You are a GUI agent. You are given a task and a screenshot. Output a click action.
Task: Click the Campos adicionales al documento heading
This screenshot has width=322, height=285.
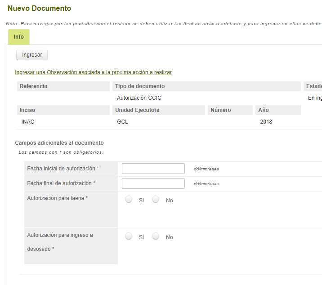(x=59, y=143)
